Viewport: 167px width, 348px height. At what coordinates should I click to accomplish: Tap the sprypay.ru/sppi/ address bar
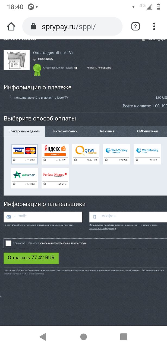pyautogui.click(x=73, y=26)
